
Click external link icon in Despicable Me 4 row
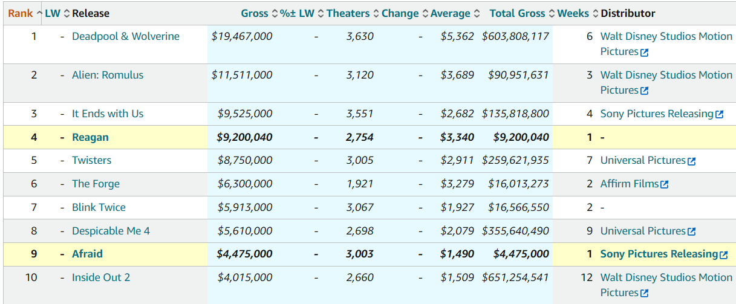(692, 231)
